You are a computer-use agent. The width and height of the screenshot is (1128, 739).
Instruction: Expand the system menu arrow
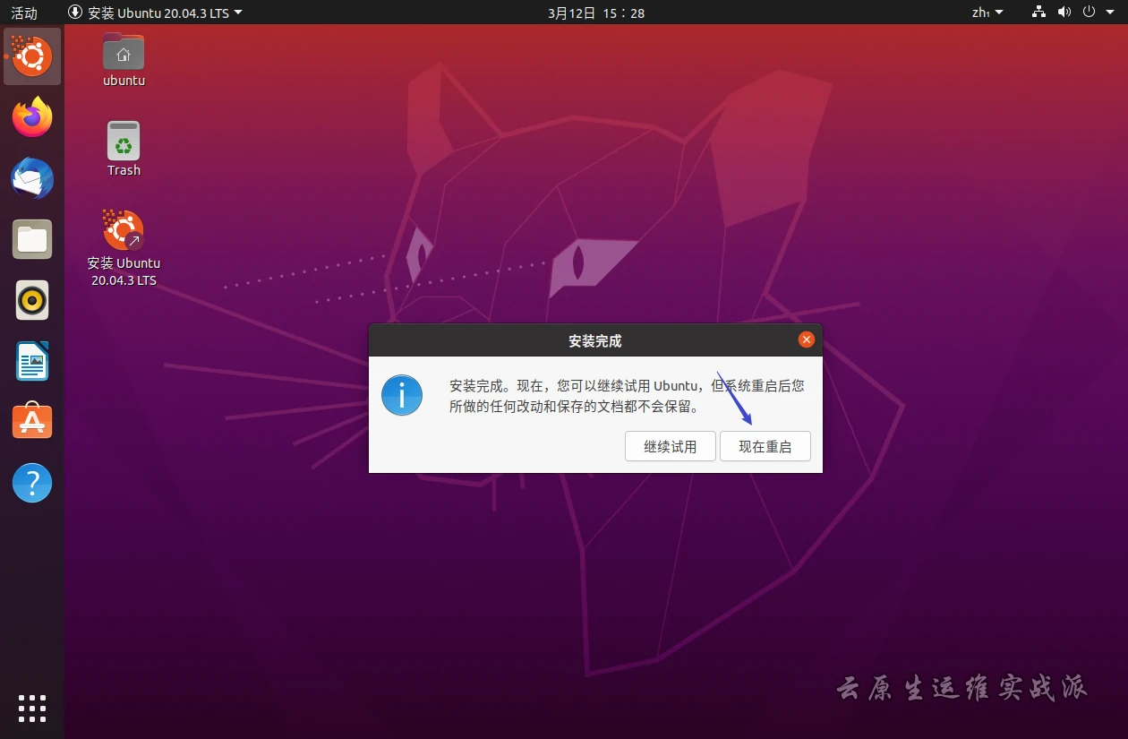(x=1110, y=13)
